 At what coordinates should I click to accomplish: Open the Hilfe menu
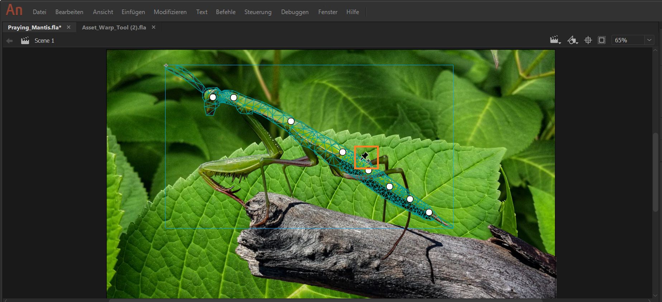pos(353,12)
